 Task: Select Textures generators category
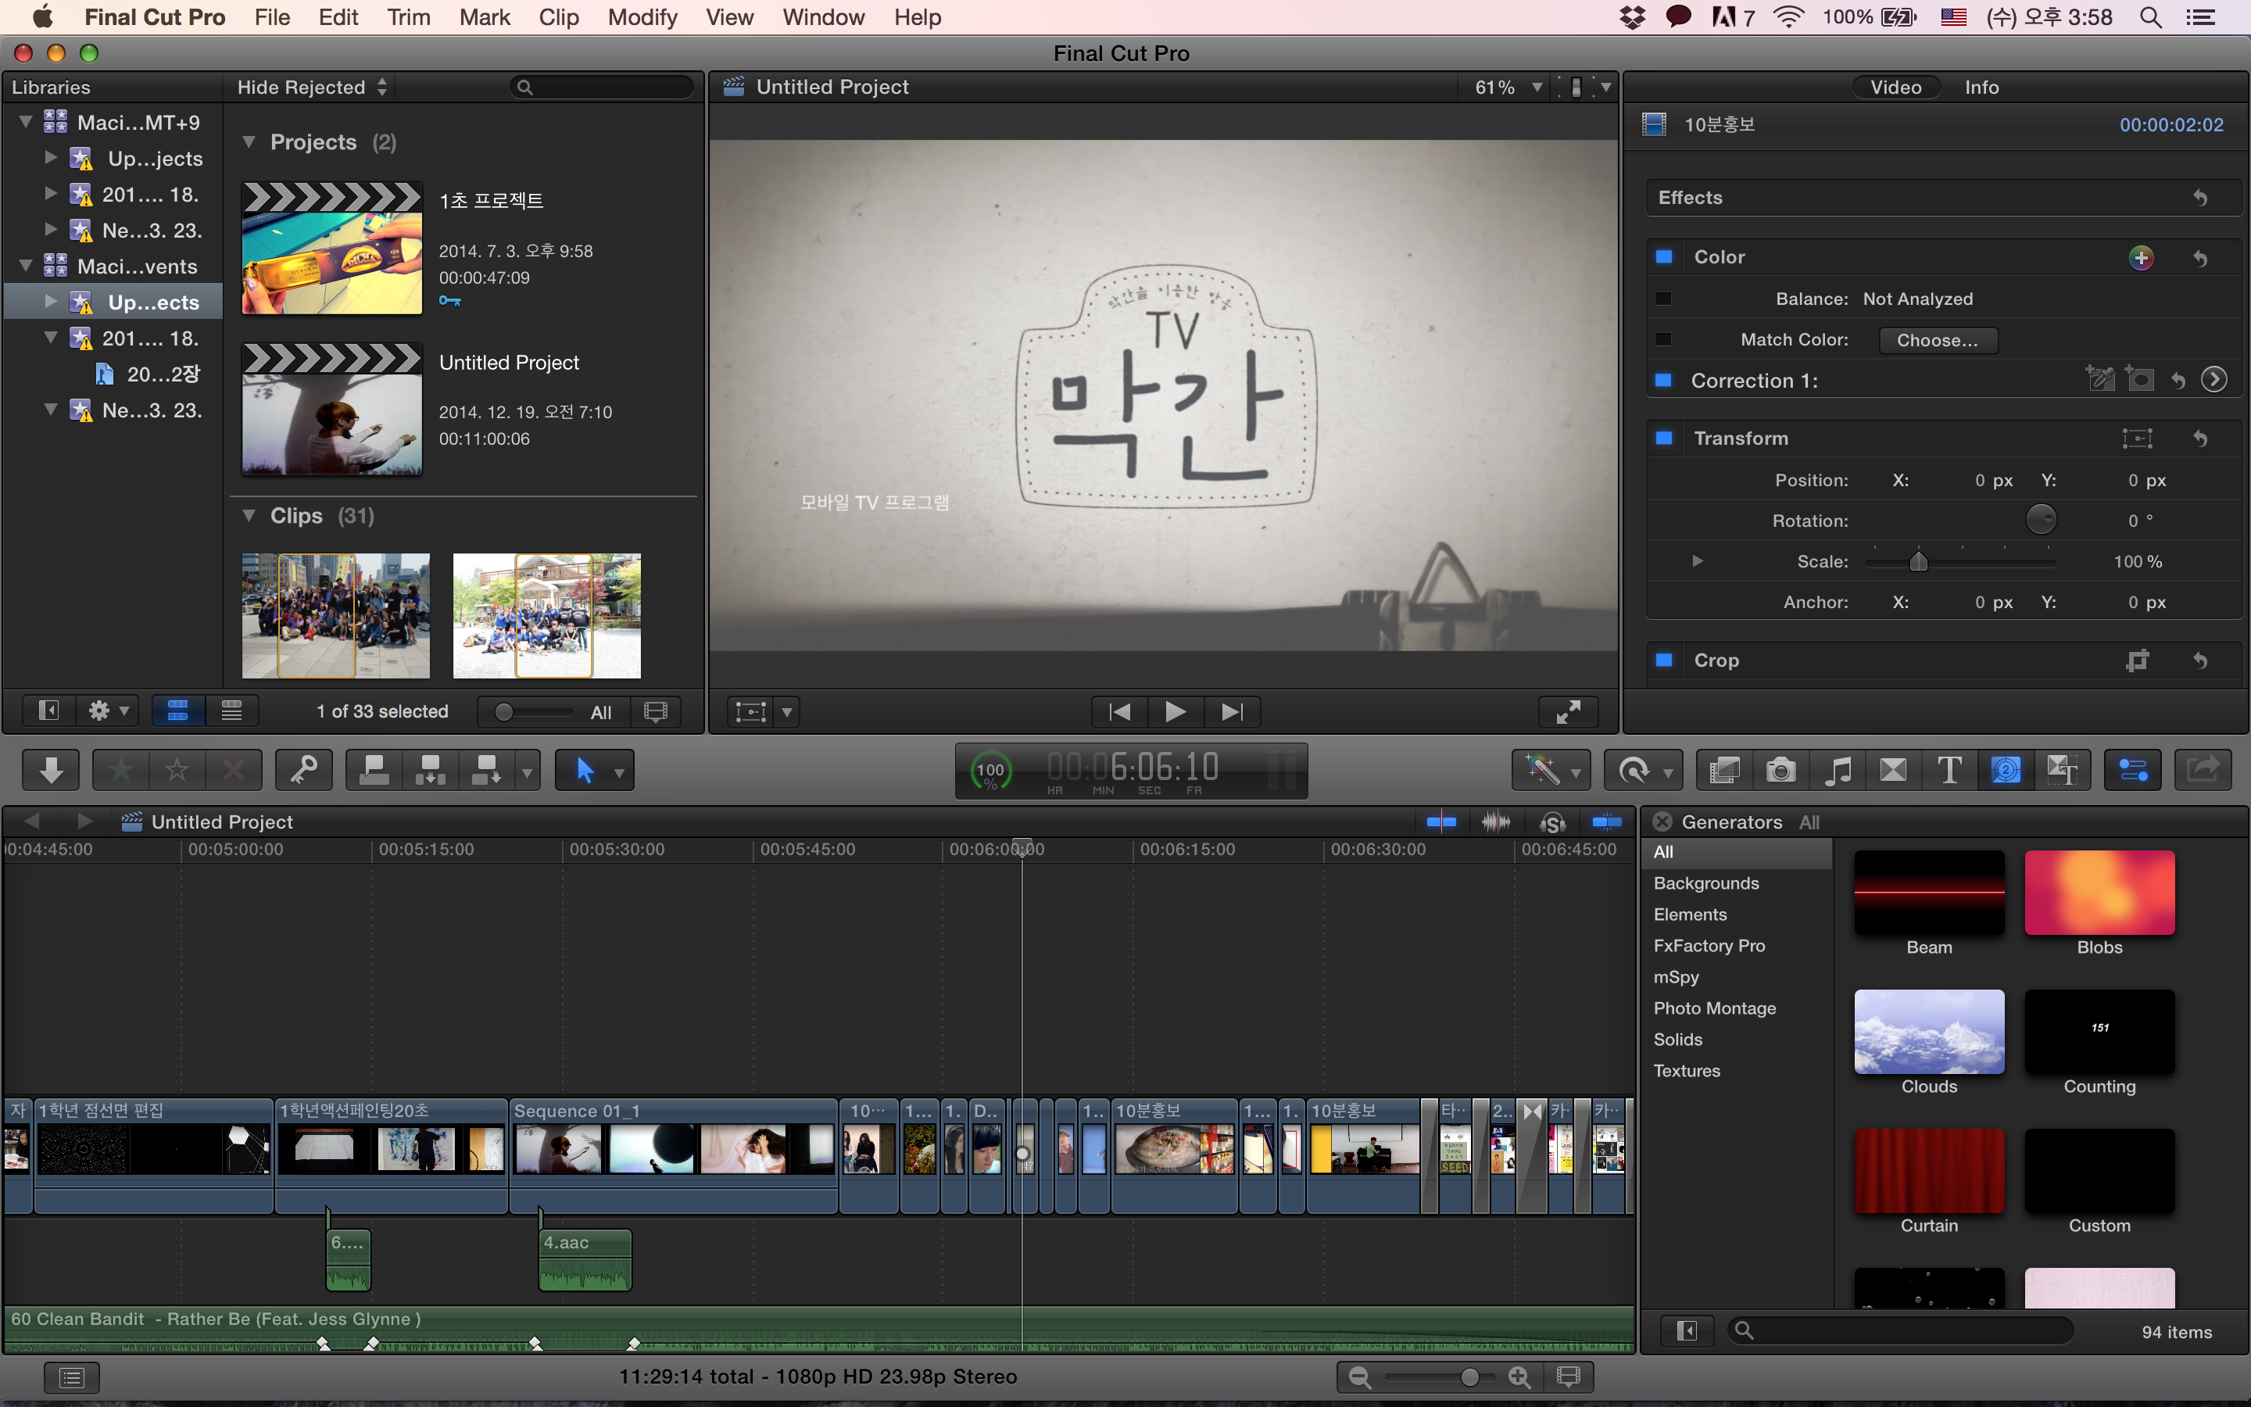(x=1687, y=1070)
